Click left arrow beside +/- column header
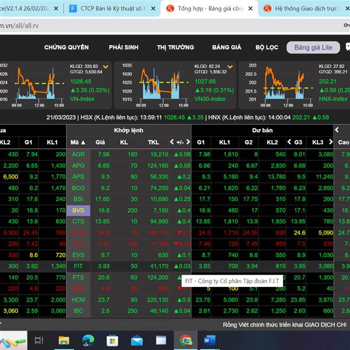The height and width of the screenshot is (350, 350). coord(172,142)
